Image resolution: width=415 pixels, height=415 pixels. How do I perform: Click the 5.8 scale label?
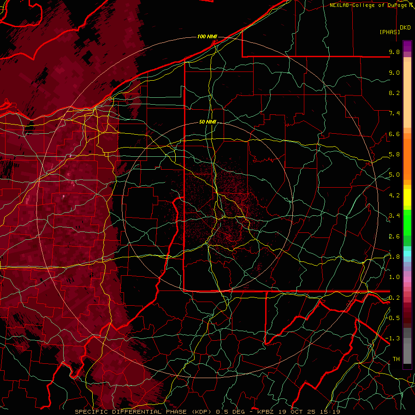(x=394, y=154)
